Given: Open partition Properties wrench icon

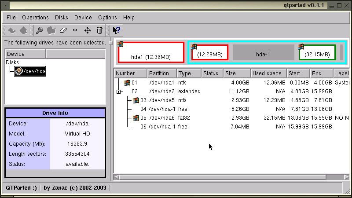Looking at the screenshot, I should tap(40, 30).
